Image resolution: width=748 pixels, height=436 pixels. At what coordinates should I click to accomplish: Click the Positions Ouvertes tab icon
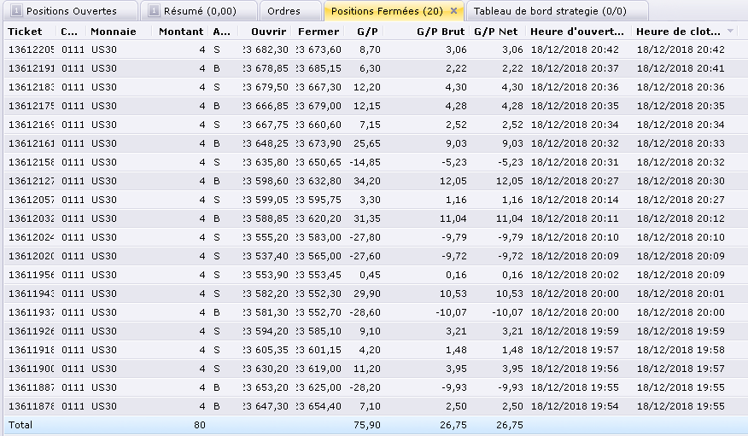tap(15, 11)
